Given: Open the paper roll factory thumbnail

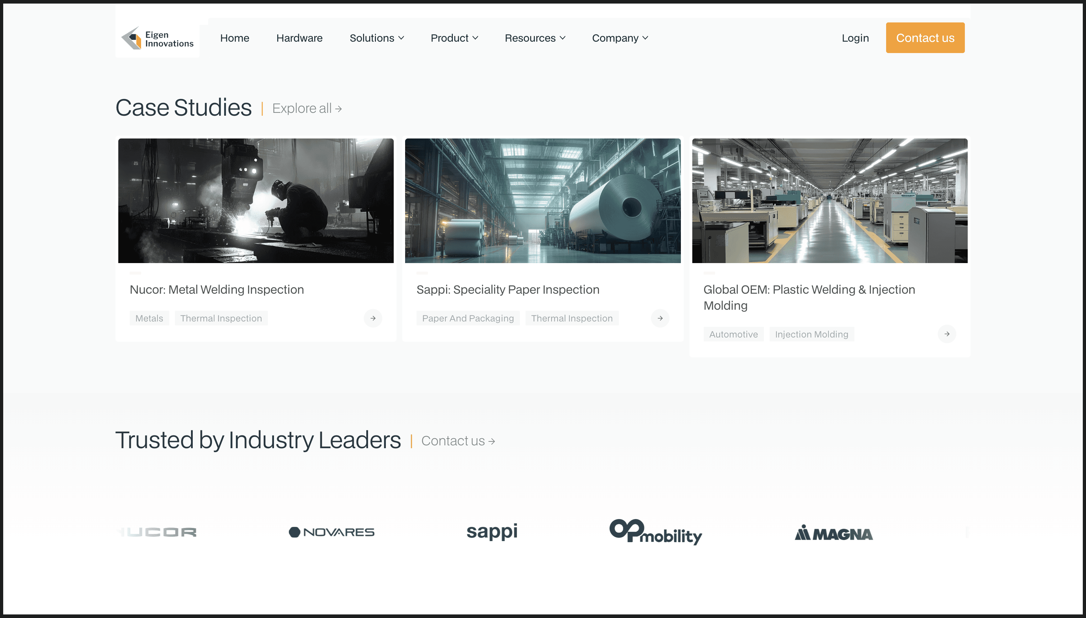Looking at the screenshot, I should click(x=542, y=200).
